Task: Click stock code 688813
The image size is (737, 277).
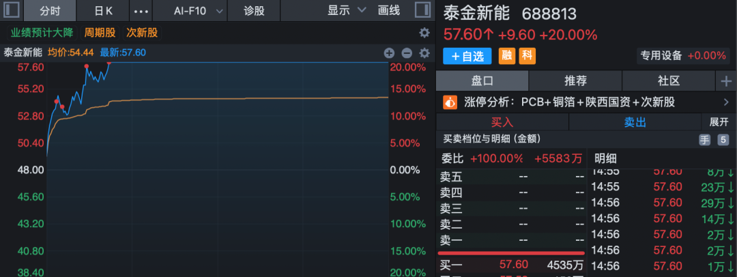Action: [x=549, y=14]
